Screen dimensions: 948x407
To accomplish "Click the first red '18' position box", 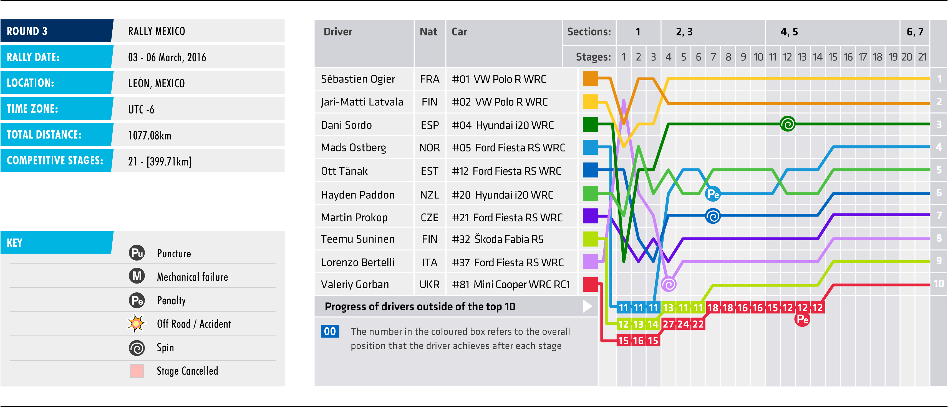I will click(713, 308).
